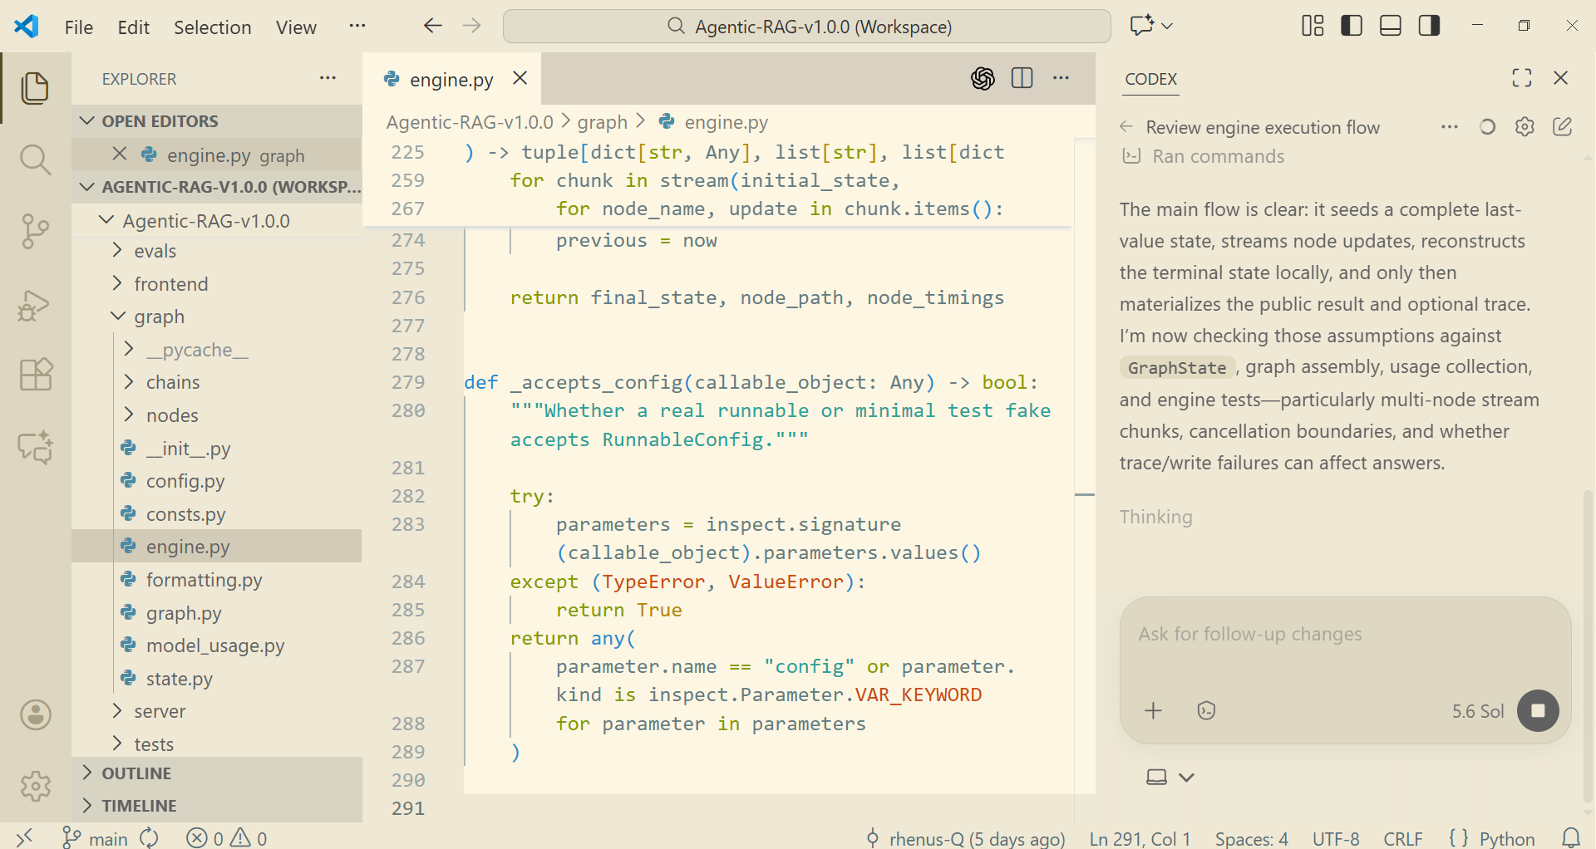Open Source Control view icon
This screenshot has height=849, width=1596.
[x=35, y=231]
